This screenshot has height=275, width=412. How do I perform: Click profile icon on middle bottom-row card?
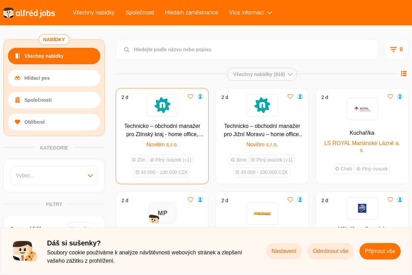pos(300,200)
